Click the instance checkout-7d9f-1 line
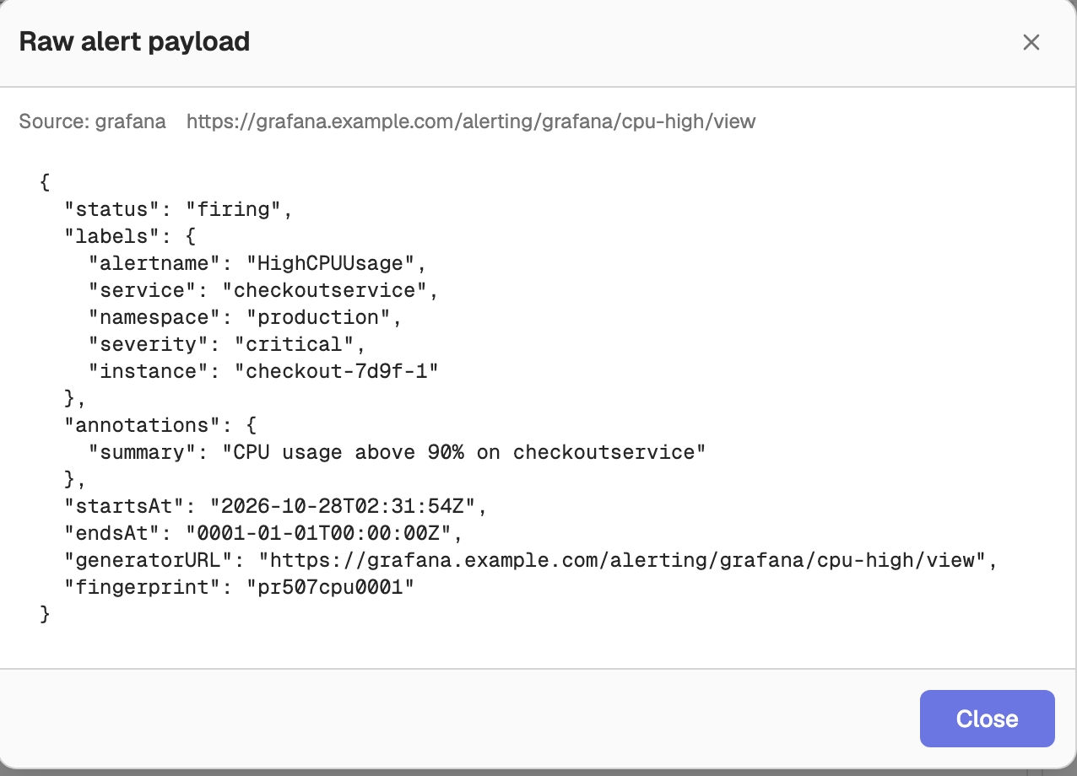Screen dimensions: 1077x776 [x=263, y=371]
